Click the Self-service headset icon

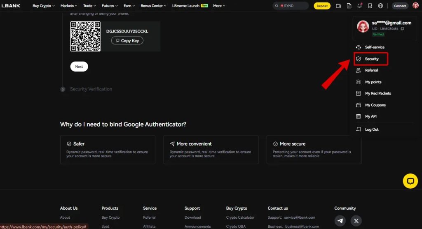359,47
